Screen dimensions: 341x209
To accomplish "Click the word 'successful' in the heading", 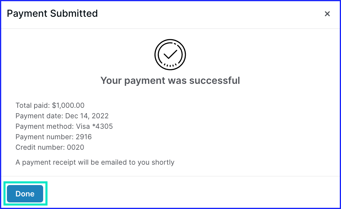I will coord(215,81).
